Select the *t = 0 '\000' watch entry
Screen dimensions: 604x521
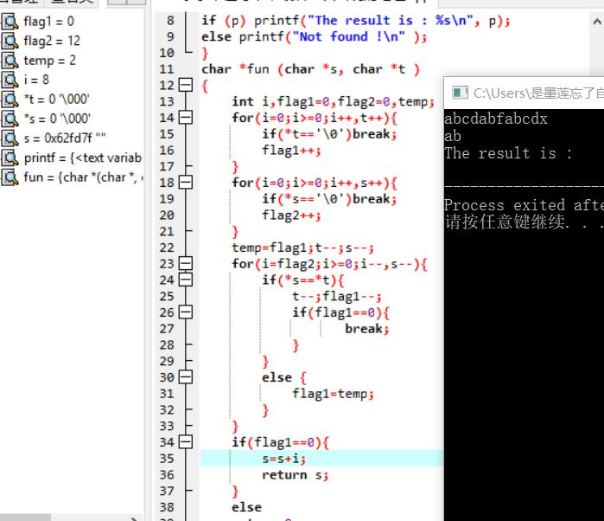57,100
